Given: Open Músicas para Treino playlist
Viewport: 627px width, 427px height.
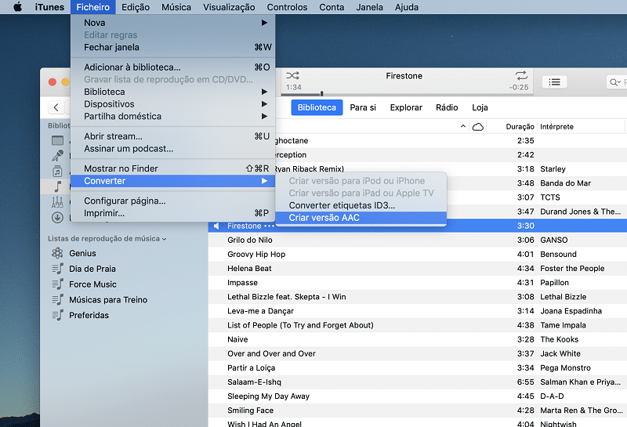Looking at the screenshot, I should point(108,300).
